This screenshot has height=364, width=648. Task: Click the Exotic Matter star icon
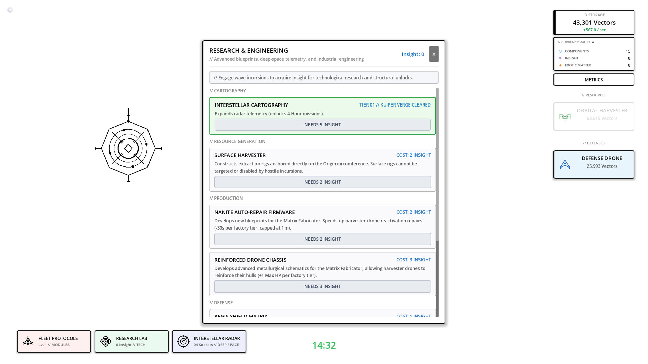point(560,65)
